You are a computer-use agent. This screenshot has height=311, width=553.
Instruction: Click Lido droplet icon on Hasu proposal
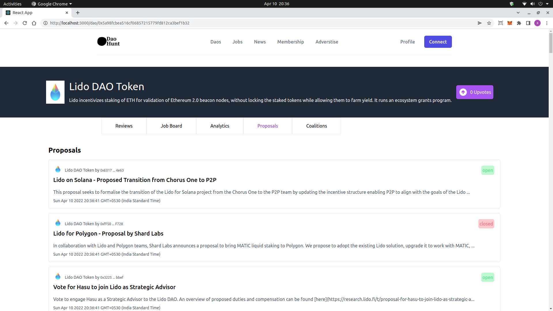58,276
